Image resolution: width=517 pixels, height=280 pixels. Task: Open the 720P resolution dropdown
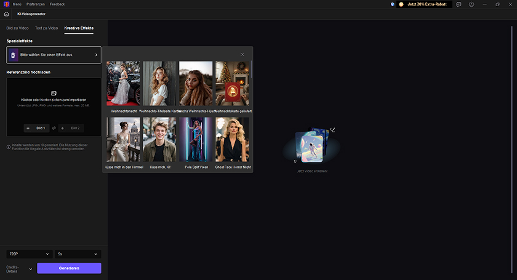coord(28,254)
